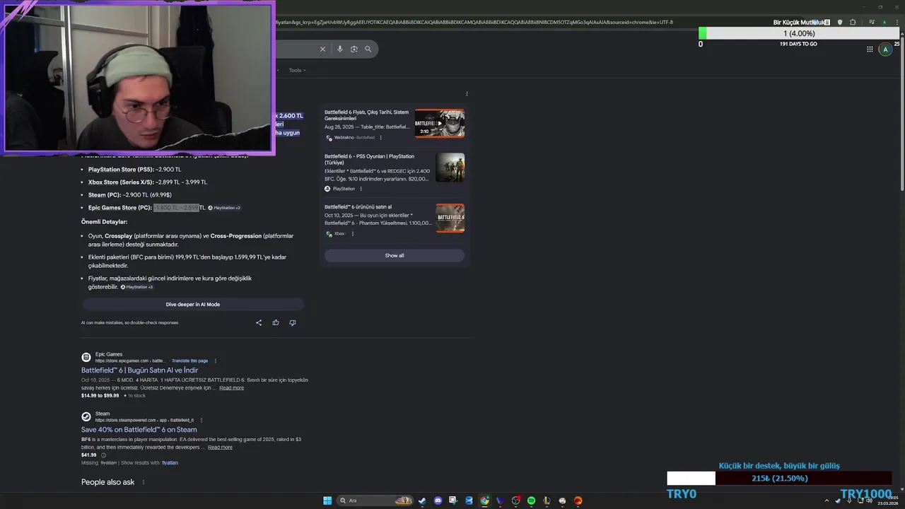
Task: Click the magnifier search icon
Action: 368,49
